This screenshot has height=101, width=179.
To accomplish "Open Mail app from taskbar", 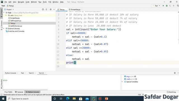I will pos(87,98).
